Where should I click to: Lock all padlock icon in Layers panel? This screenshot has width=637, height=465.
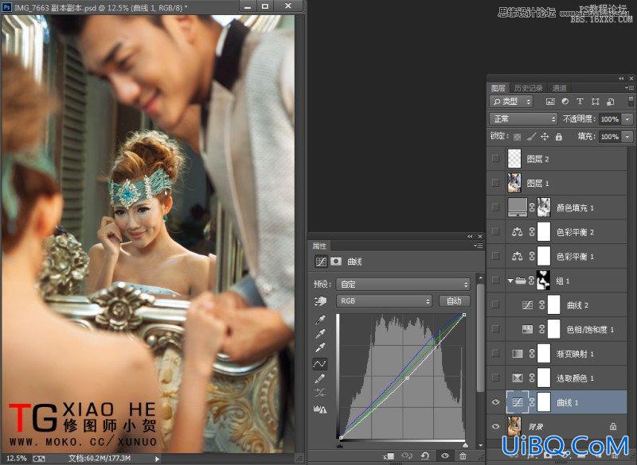(x=559, y=137)
